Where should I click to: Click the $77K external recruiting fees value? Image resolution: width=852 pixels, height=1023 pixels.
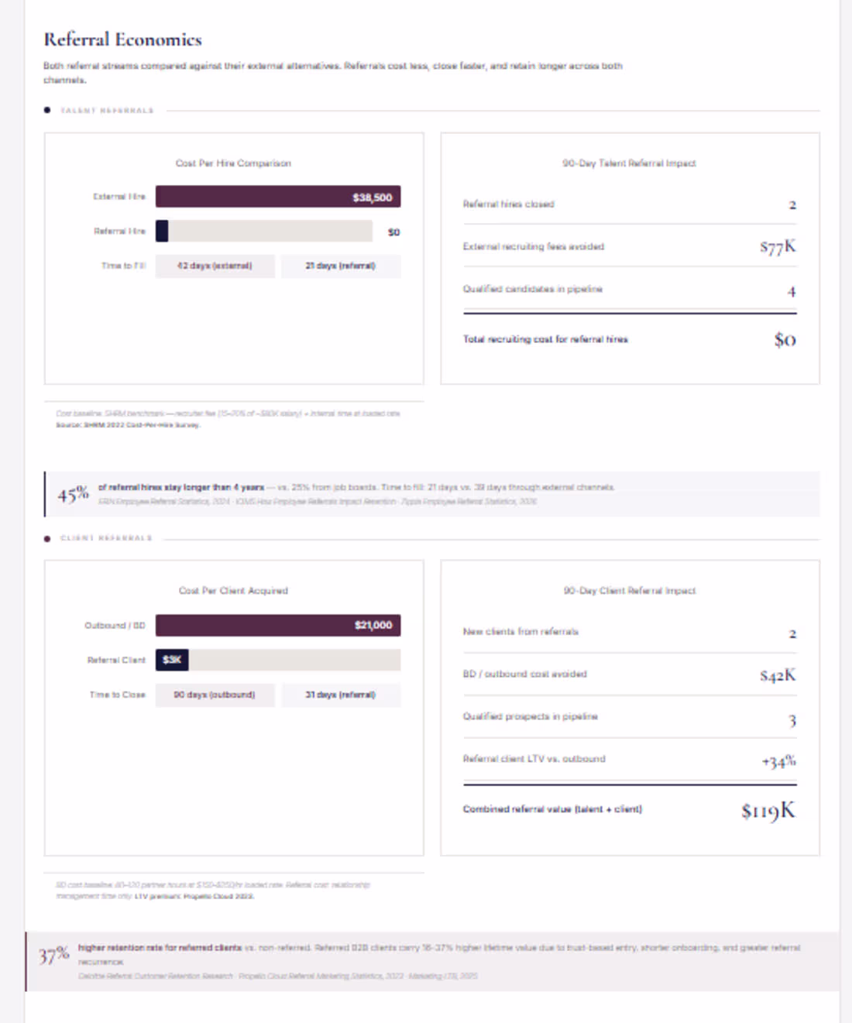point(777,246)
